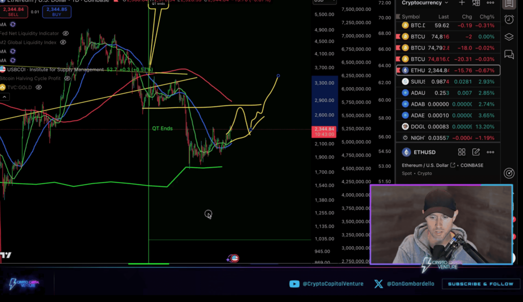Collapse the indicator legend with the chevron

pyautogui.click(x=4, y=97)
